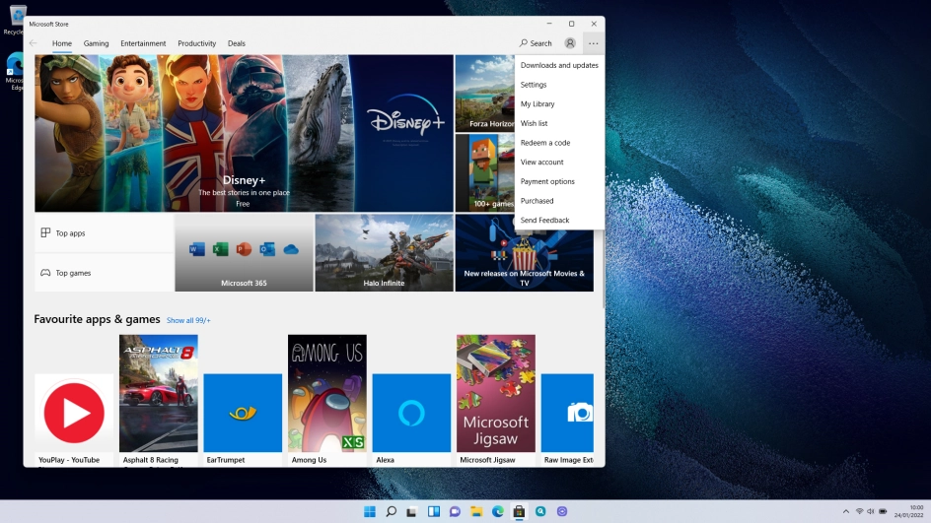Screen dimensions: 931x523
Task: Open the Productivity tab
Action: pyautogui.click(x=196, y=43)
